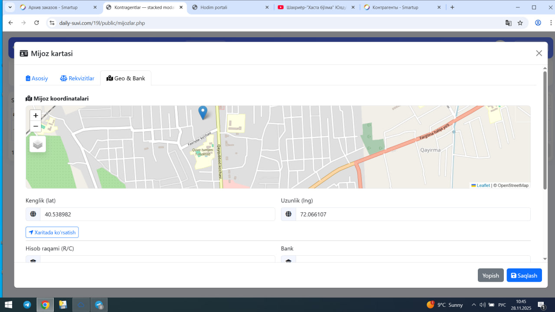This screenshot has width=555, height=312.
Task: Switch the РУС keyboard language indicator
Action: pos(502,305)
